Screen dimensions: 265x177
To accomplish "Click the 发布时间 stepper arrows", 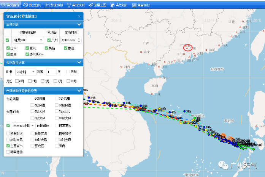I will [x=79, y=40].
